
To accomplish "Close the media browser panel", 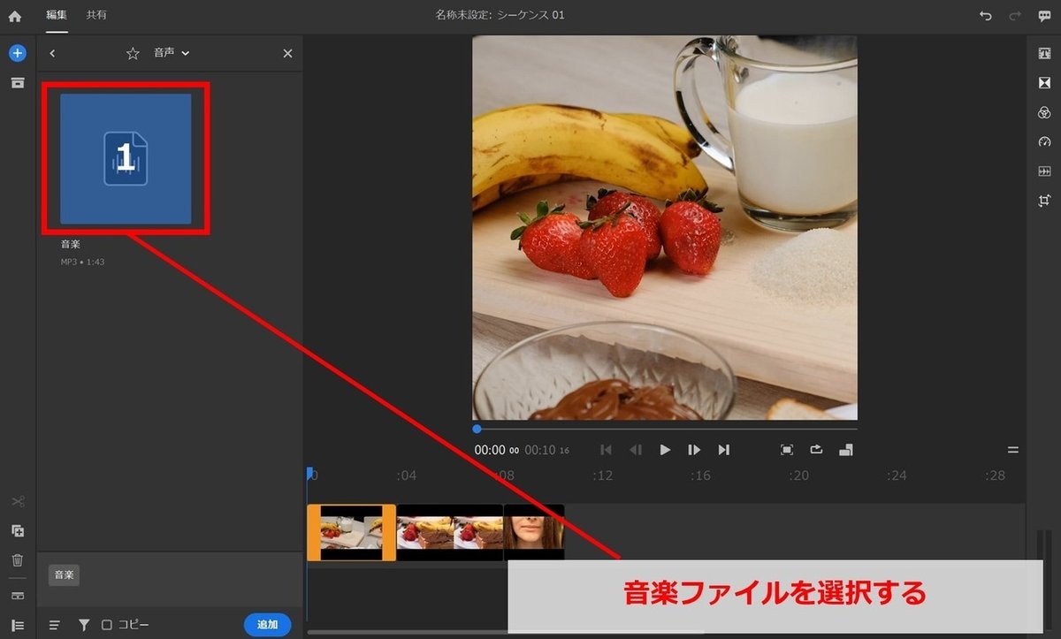I will (x=287, y=54).
